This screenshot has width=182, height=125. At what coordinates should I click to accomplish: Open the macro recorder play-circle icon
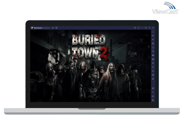click(x=153, y=51)
